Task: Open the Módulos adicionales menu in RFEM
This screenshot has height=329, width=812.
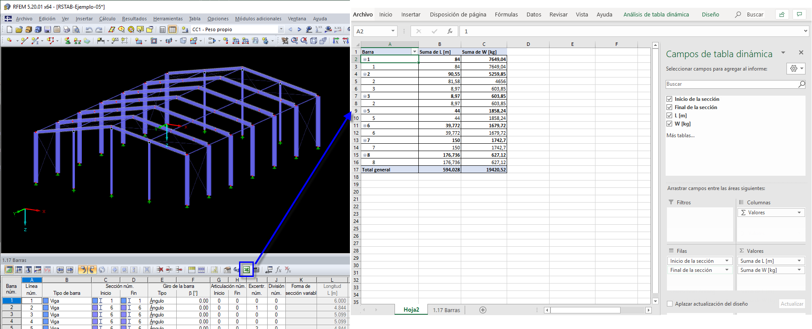Action: coord(258,19)
